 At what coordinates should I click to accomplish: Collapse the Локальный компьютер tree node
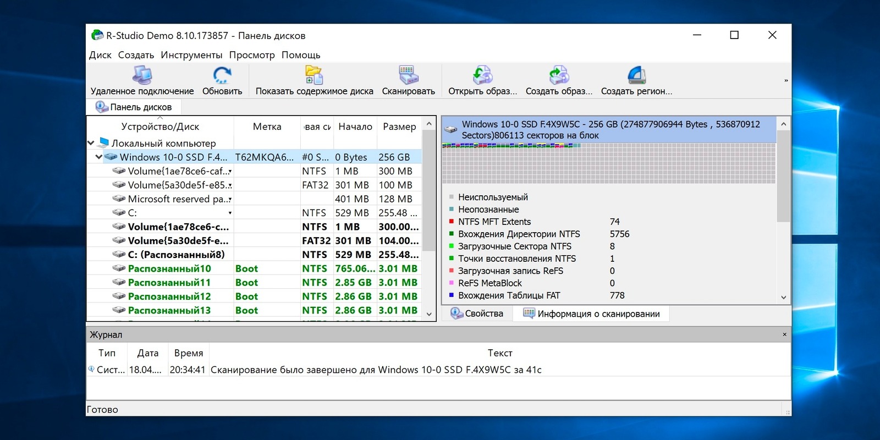click(x=91, y=143)
